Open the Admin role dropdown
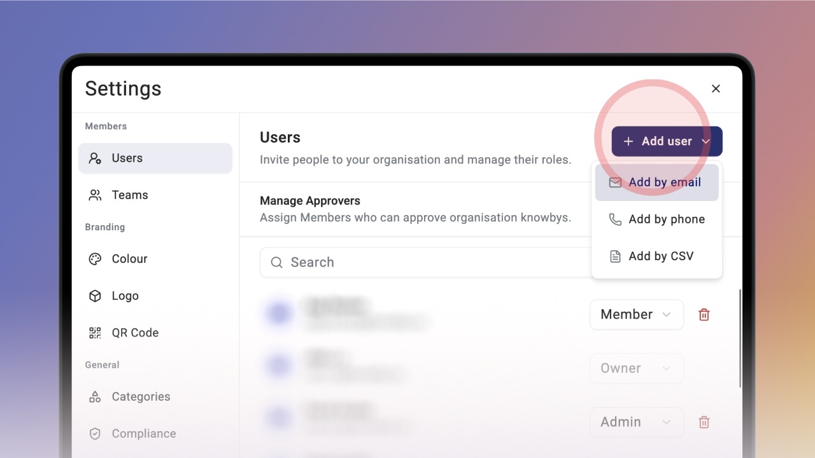 click(x=637, y=422)
